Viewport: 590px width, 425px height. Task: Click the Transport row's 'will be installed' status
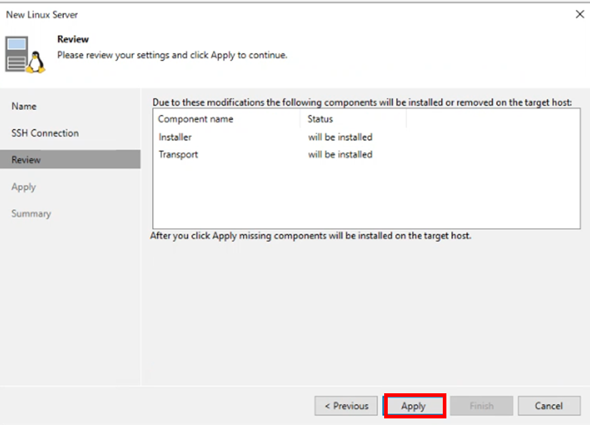340,154
